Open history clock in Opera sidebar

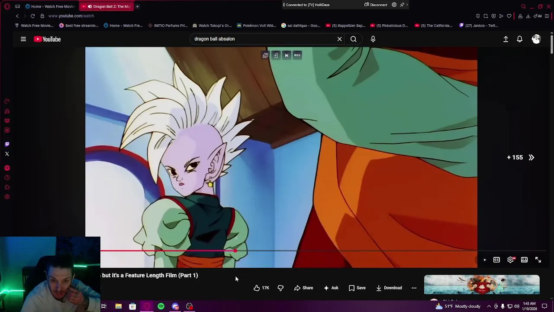(7, 178)
